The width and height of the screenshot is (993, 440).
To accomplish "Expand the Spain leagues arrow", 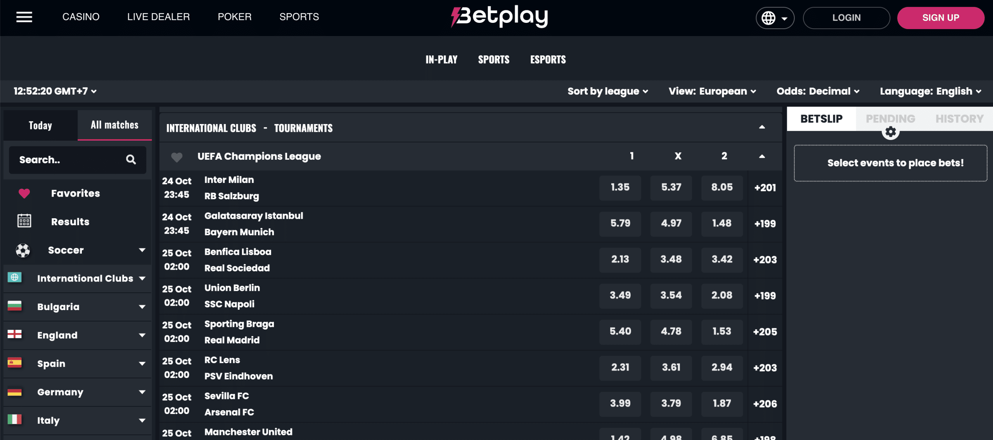I will (142, 364).
